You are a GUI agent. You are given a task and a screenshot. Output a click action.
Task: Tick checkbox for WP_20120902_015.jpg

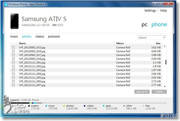click(13, 48)
